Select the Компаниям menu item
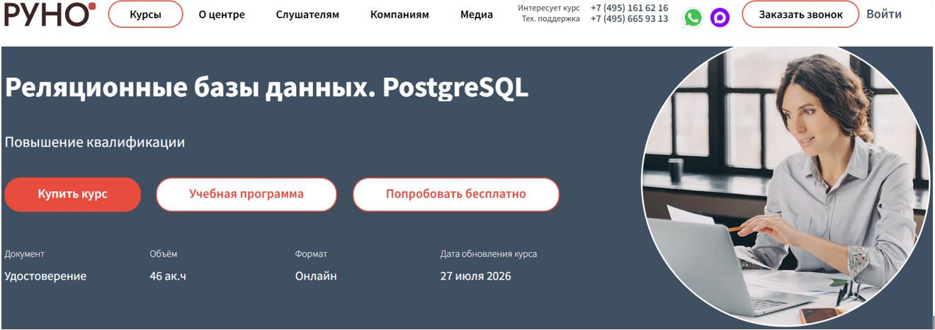Image resolution: width=935 pixels, height=330 pixels. tap(399, 14)
